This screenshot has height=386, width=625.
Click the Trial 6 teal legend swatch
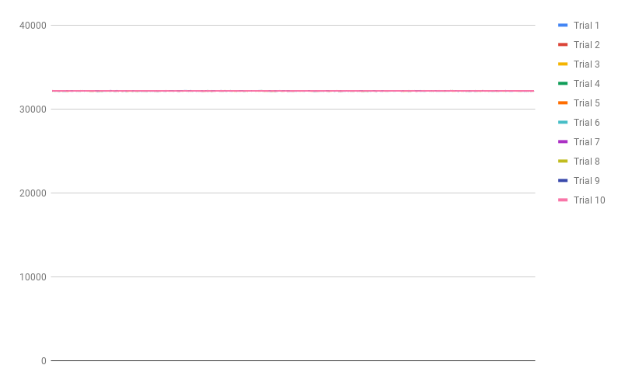point(563,123)
